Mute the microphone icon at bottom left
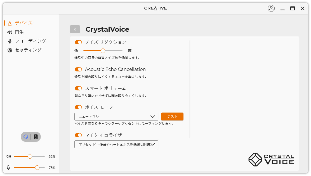 pos(9,168)
